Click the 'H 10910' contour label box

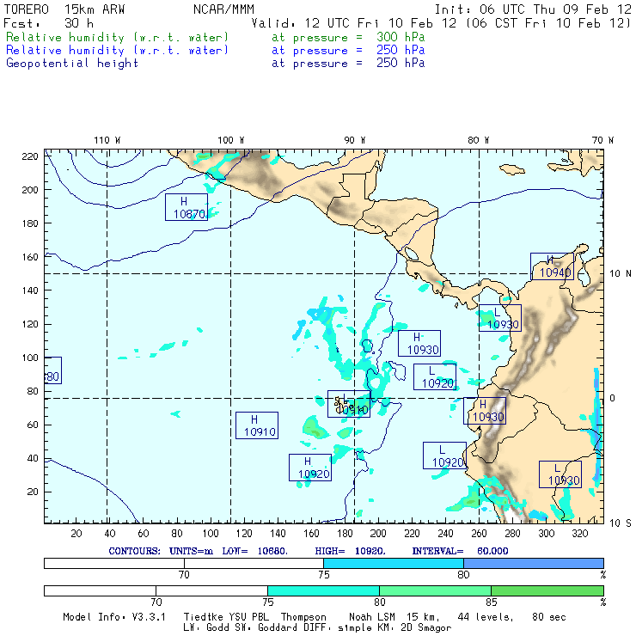click(257, 425)
